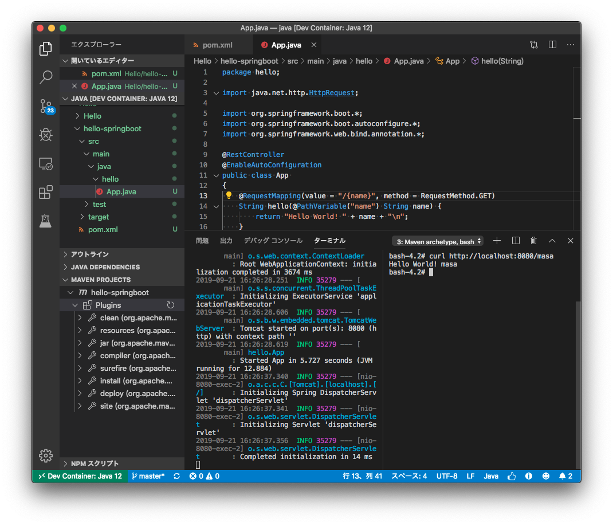Close the App.java editor tab
This screenshot has height=525, width=613.
click(x=314, y=45)
